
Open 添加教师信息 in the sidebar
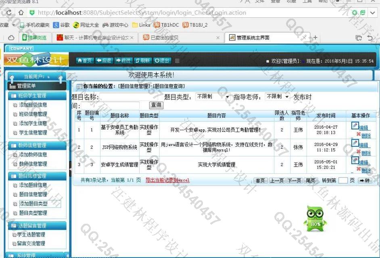pyautogui.click(x=33, y=154)
